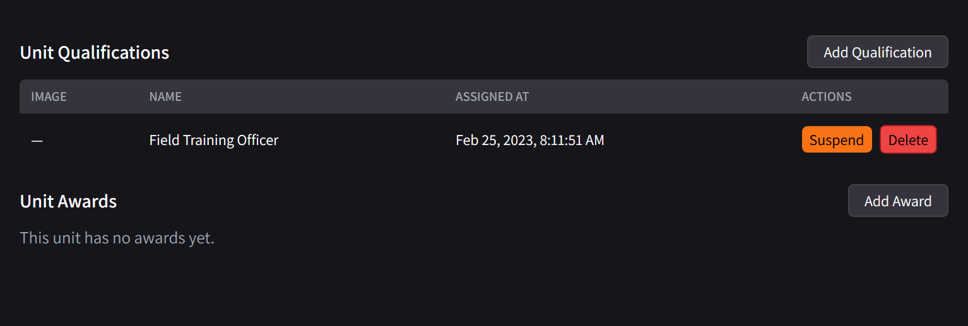Click the word "Unit" in Unit Awards heading
Screen dimensions: 968x326
37,202
